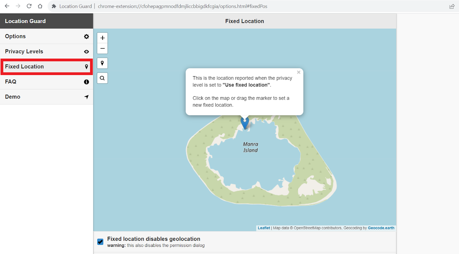Open the FAQ page

[46, 82]
